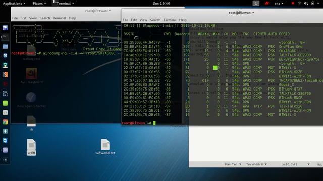This screenshot has height=181, width=323.
Task: Open the wifiworld.txt desktop file
Action: tap(105, 147)
